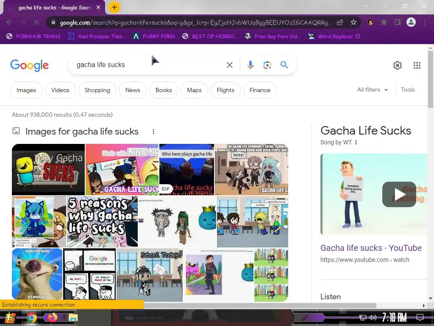Start voice search with the microphone

click(250, 65)
